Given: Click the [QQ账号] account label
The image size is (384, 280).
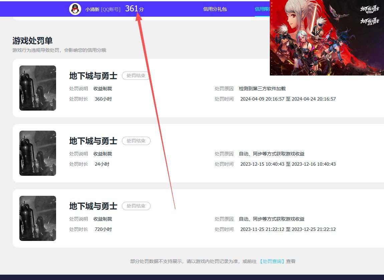Looking at the screenshot, I should 111,9.
